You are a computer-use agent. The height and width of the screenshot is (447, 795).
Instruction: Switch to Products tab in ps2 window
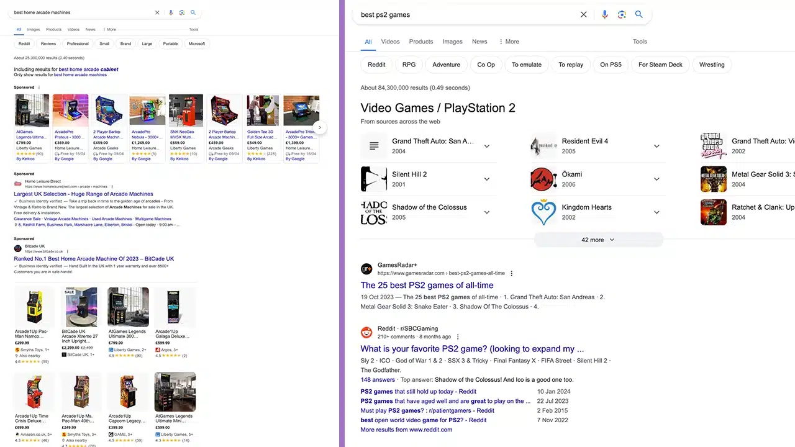click(x=421, y=42)
